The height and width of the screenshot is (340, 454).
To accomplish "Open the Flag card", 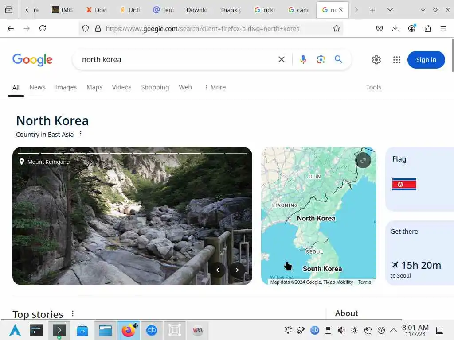I will (x=419, y=179).
